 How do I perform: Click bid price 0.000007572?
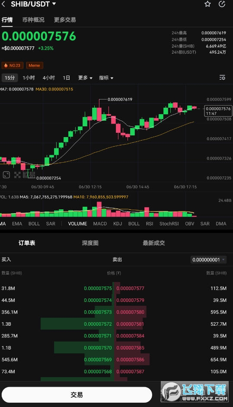coord(98,324)
